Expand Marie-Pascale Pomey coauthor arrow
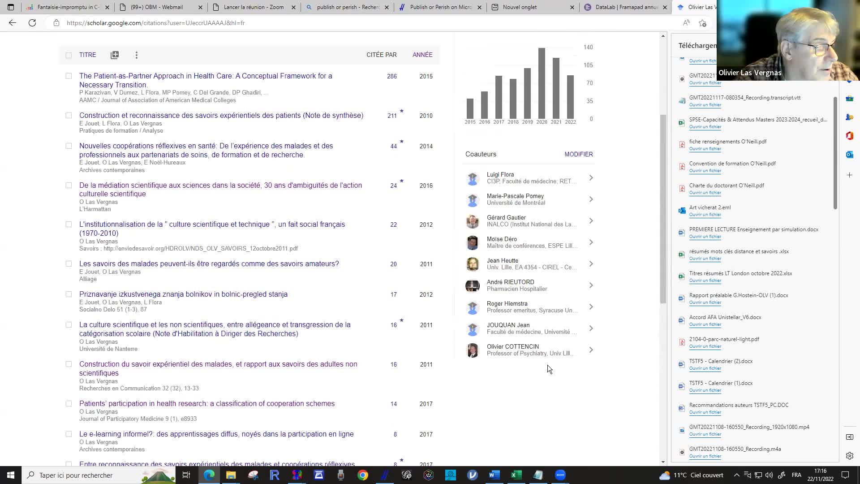 pos(591,199)
